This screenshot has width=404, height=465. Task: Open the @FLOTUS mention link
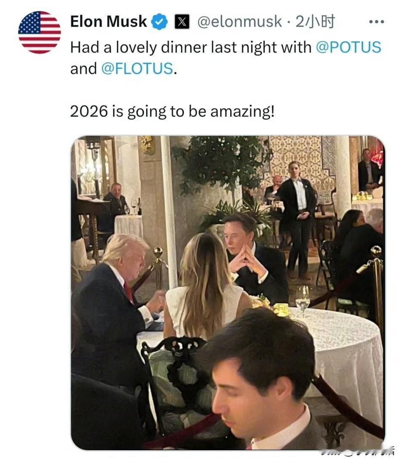pyautogui.click(x=137, y=69)
